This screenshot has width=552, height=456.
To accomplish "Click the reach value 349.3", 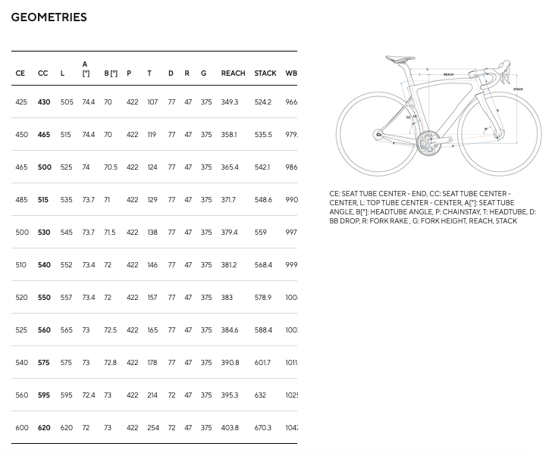I will 229,102.
